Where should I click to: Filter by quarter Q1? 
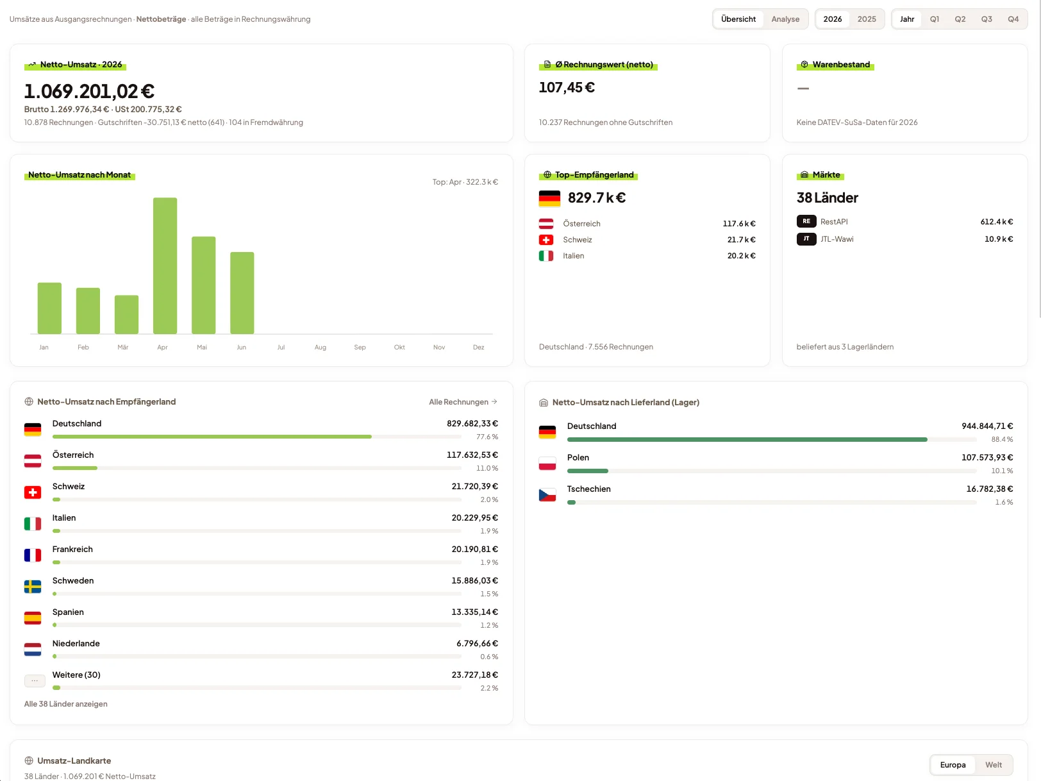click(935, 19)
